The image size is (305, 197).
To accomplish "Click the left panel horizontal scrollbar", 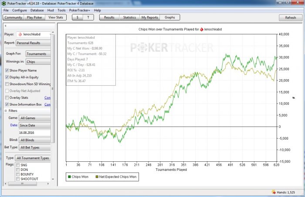I will pos(22,184).
